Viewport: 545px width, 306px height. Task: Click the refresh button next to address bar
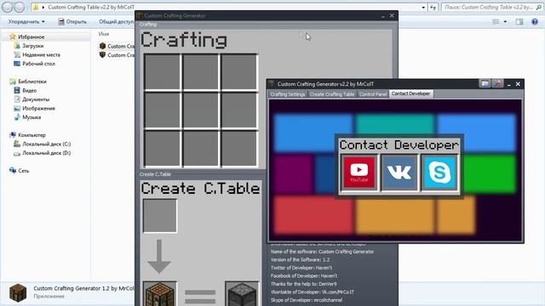(433, 7)
